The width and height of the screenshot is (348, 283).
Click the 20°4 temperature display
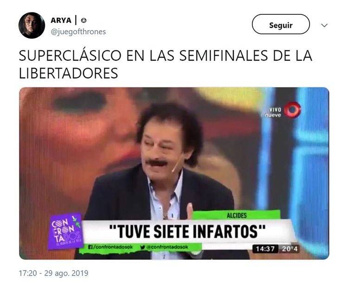290,249
